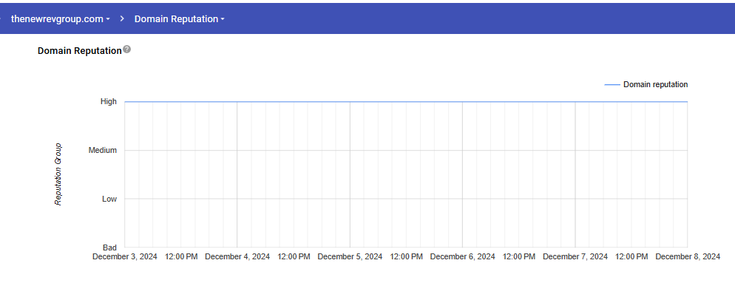Click the Low label on the y-axis

pyautogui.click(x=109, y=199)
